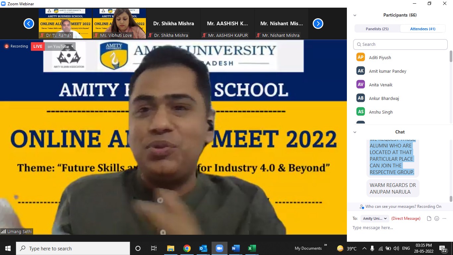Click microphone icon in system tray
The image size is (453, 255).
coord(372,248)
